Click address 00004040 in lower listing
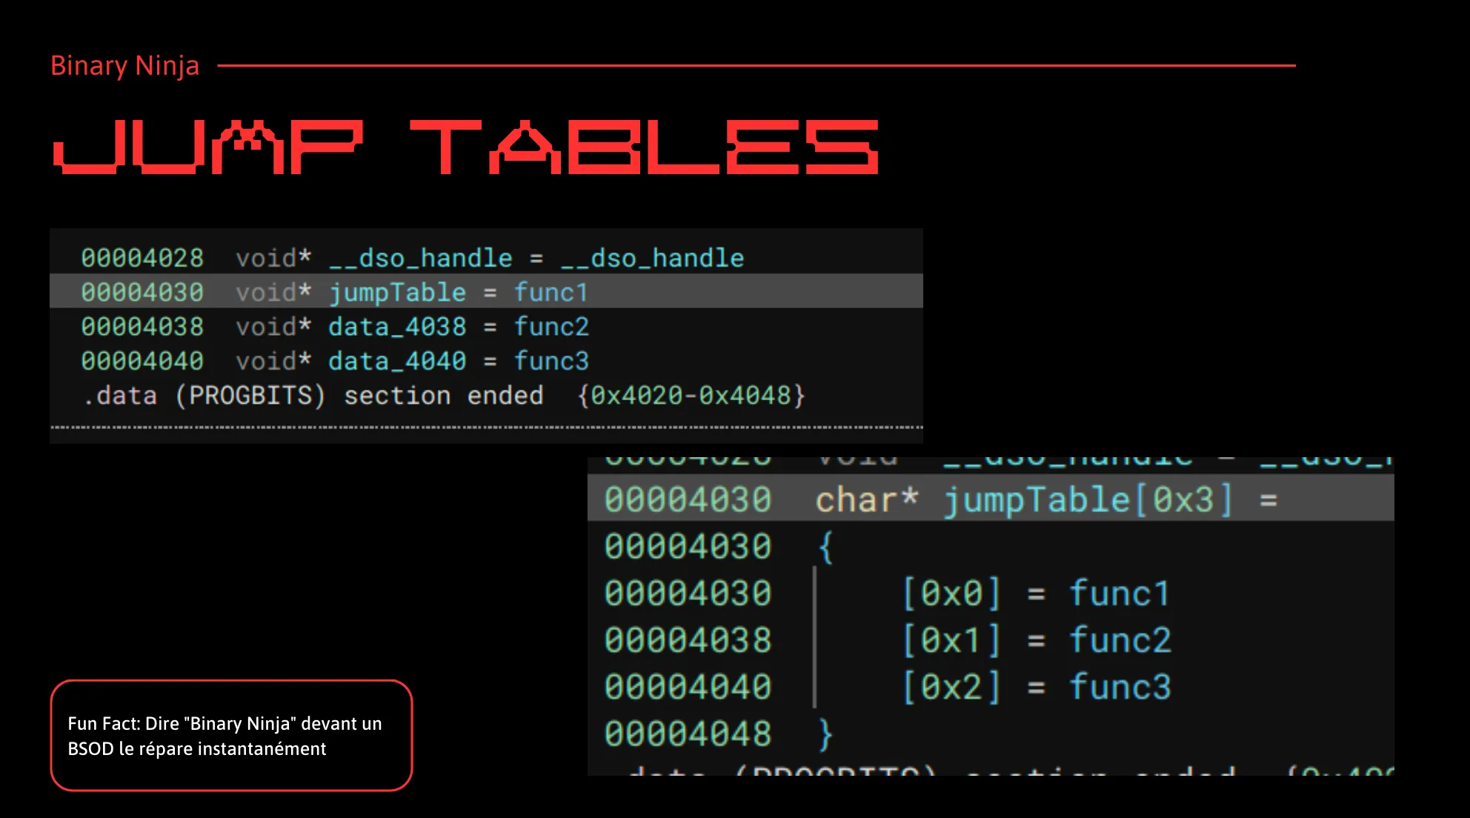The width and height of the screenshot is (1470, 818). click(688, 687)
